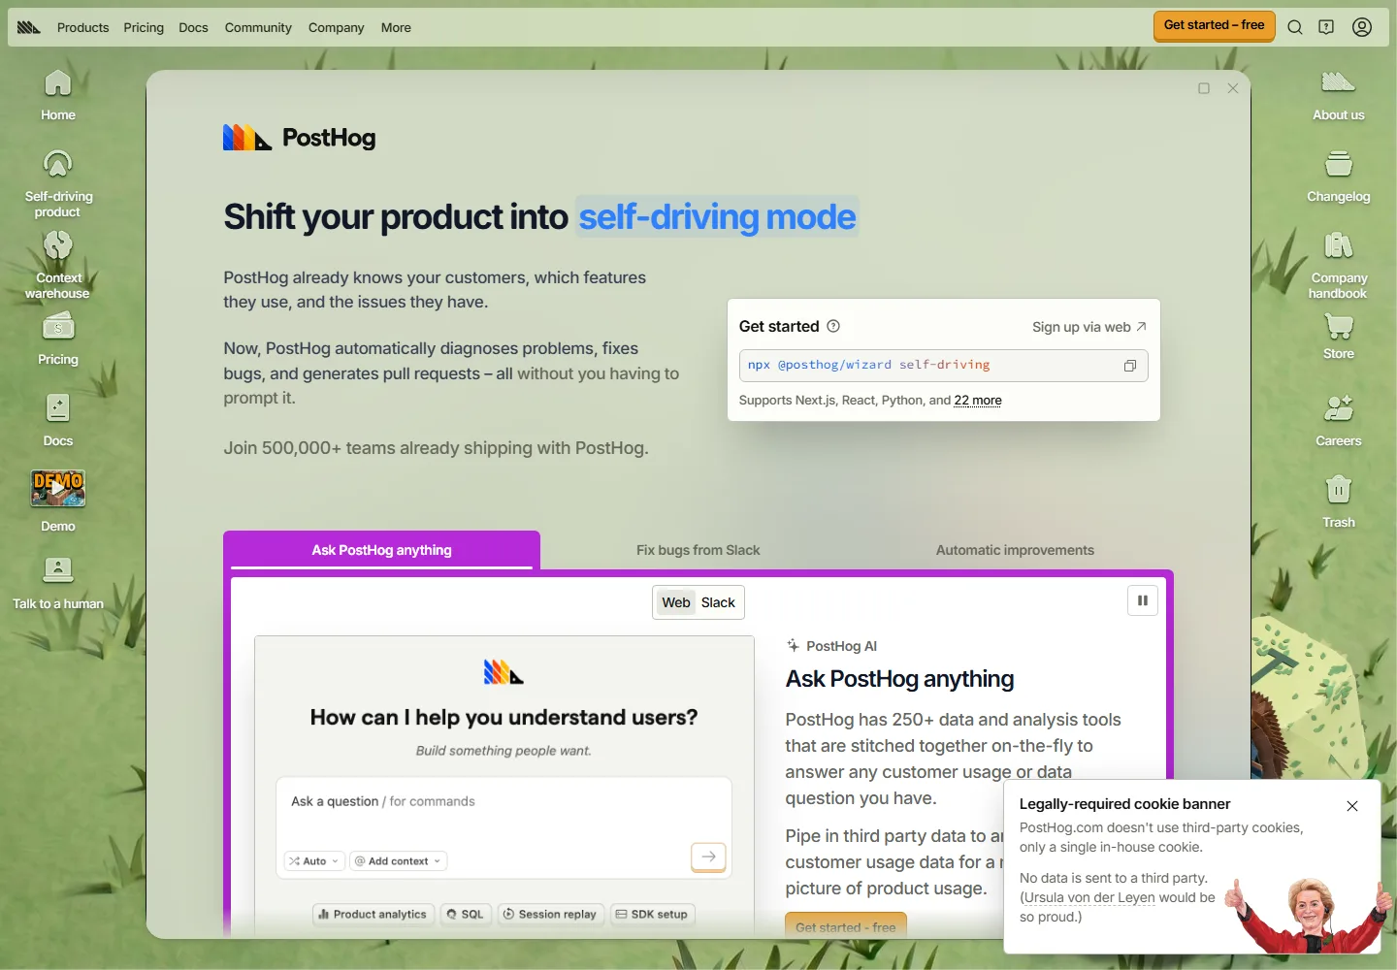Select the Slack toggle option
The image size is (1397, 970).
[x=718, y=602]
